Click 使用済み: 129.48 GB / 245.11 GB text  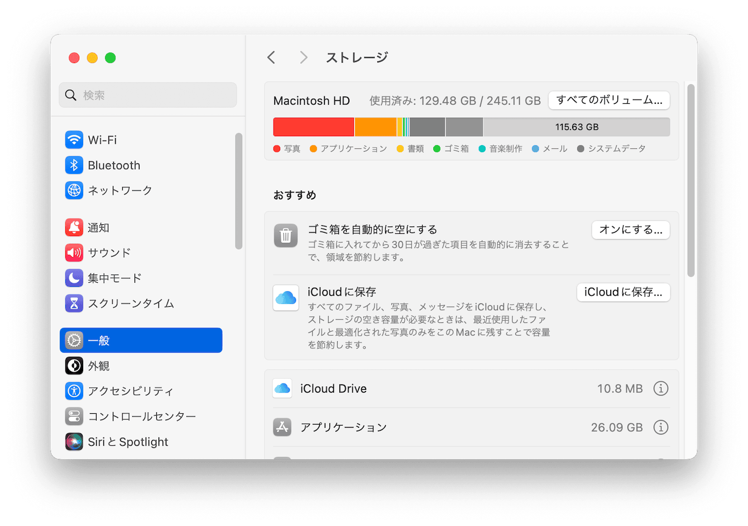click(x=455, y=101)
